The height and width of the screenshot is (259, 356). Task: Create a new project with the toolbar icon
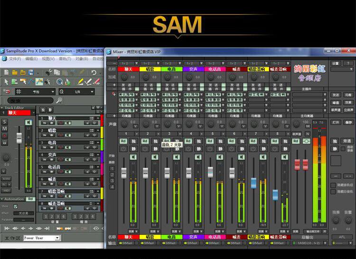6,72
